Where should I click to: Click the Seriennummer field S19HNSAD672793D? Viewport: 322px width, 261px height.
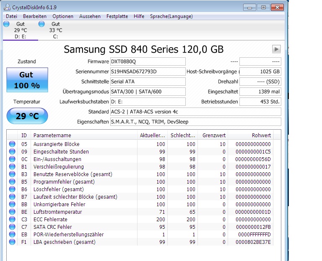tap(148, 72)
